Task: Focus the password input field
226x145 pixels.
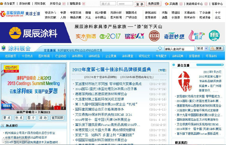Action: (125, 4)
